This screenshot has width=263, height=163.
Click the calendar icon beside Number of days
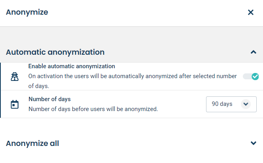[x=15, y=104]
